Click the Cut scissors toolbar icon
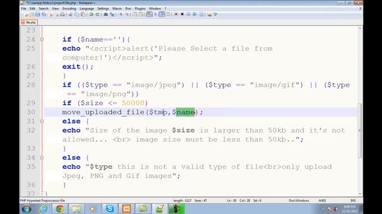 pyautogui.click(x=70, y=14)
